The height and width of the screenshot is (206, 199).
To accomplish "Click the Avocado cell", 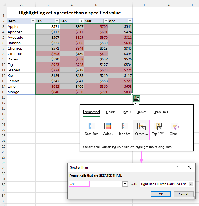I will click(21, 37).
